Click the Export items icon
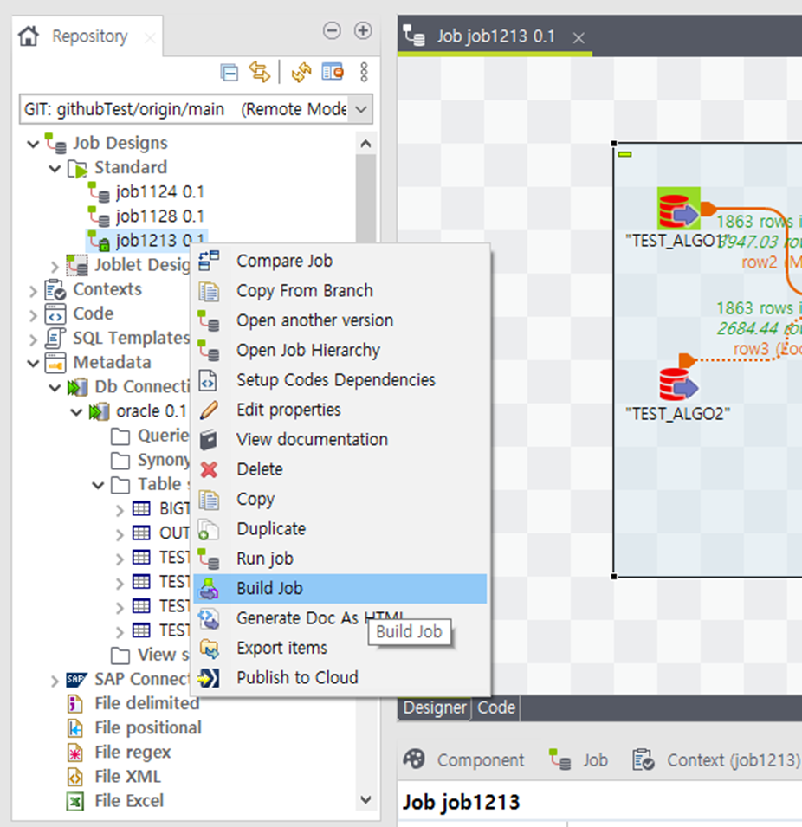Viewport: 802px width, 827px height. click(209, 649)
